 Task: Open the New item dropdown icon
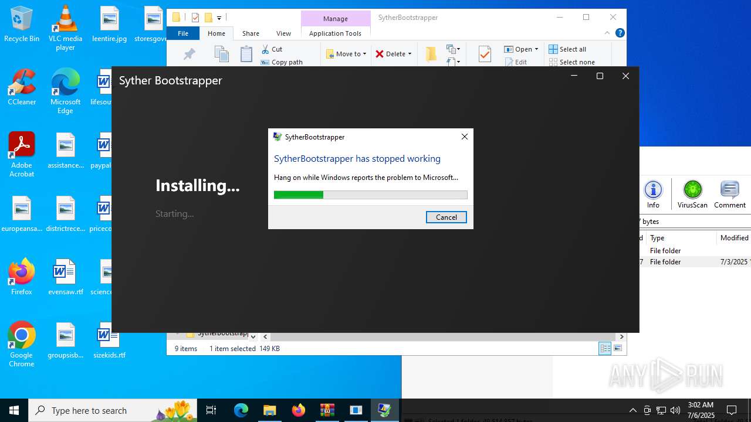click(454, 49)
